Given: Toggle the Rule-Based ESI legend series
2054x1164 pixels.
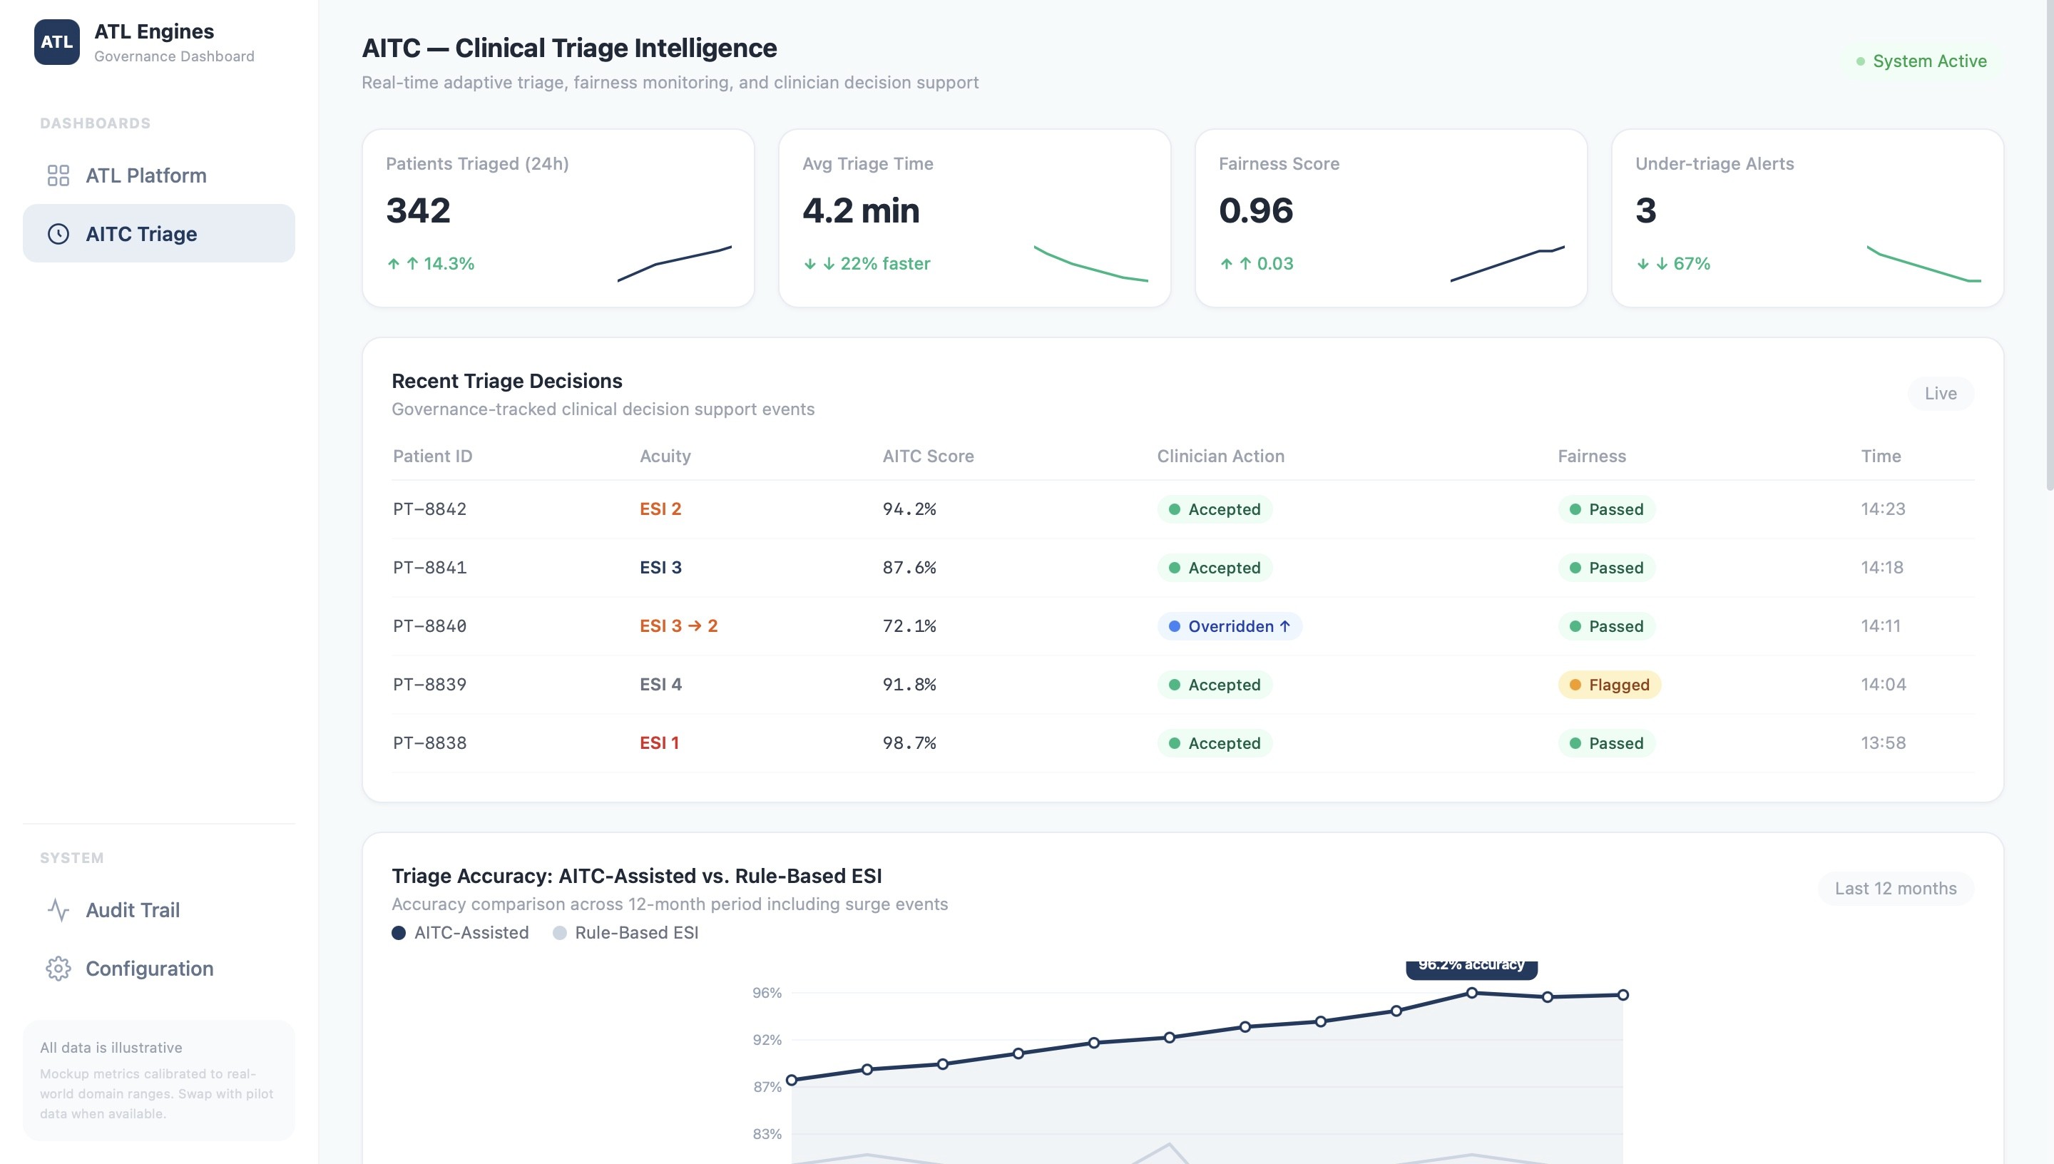Looking at the screenshot, I should pyautogui.click(x=625, y=932).
